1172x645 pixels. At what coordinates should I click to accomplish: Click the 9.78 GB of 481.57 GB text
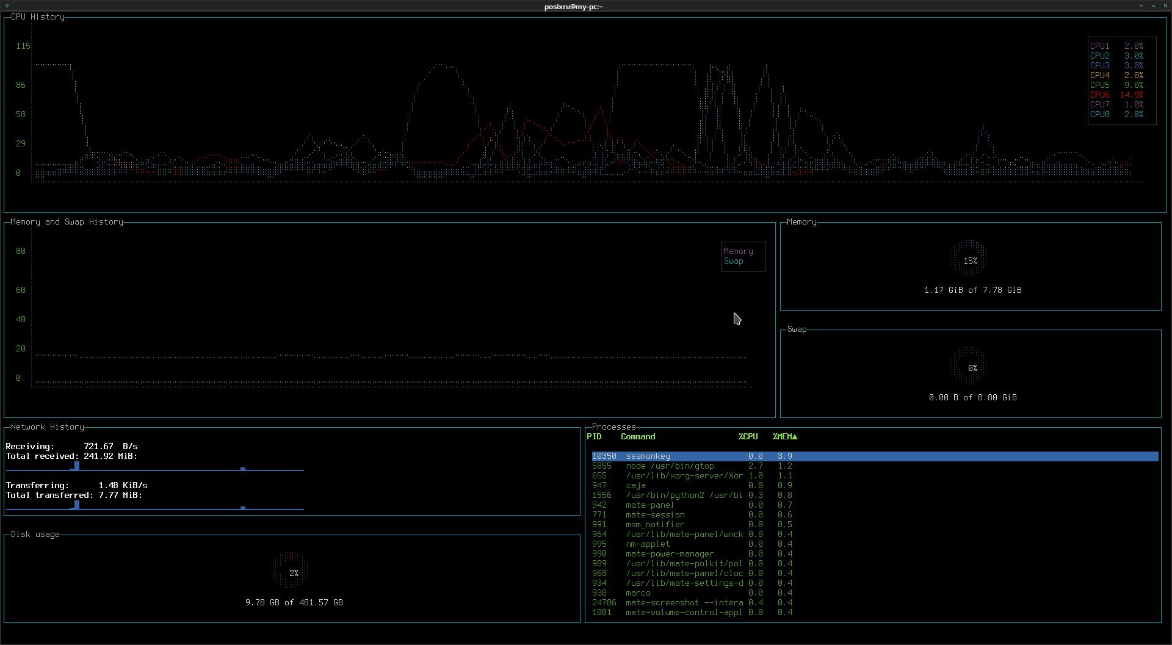294,603
